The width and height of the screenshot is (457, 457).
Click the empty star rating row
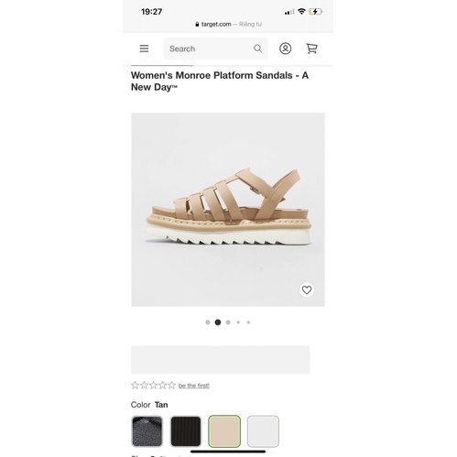153,386
